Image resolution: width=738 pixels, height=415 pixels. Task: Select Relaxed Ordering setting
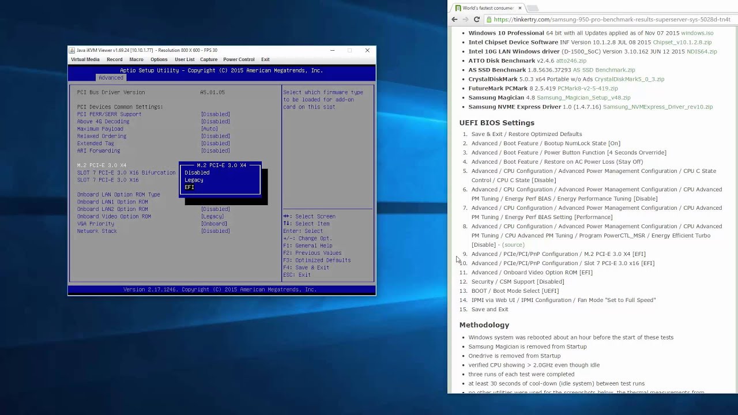(101, 136)
